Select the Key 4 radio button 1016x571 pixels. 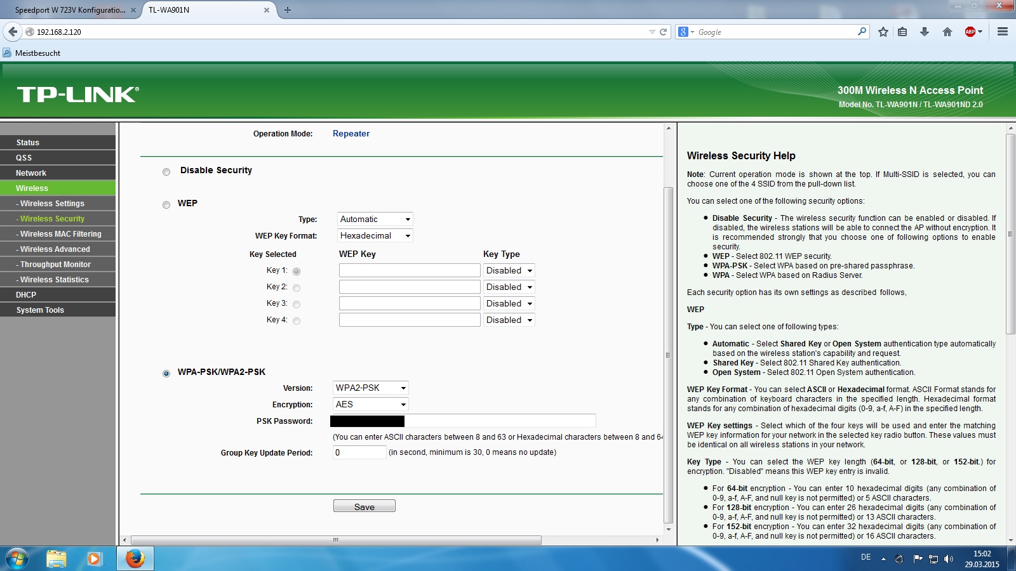[x=297, y=321]
